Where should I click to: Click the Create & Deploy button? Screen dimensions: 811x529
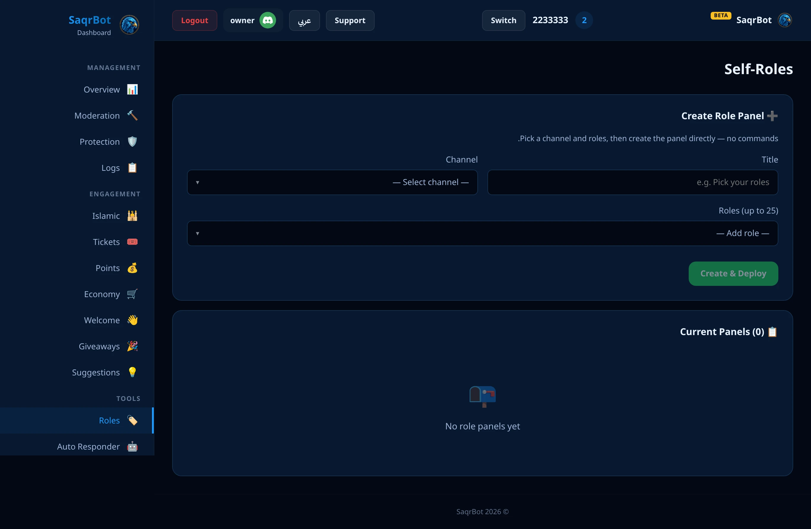click(x=733, y=274)
